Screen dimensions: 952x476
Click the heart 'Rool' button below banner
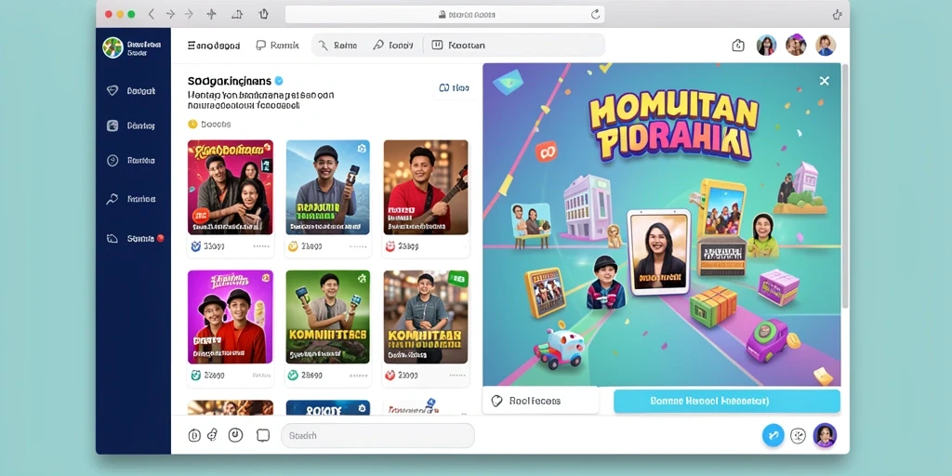(540, 401)
